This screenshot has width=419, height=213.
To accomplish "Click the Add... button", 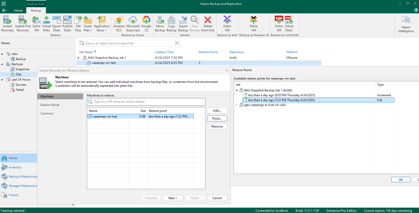I will click(x=217, y=111).
